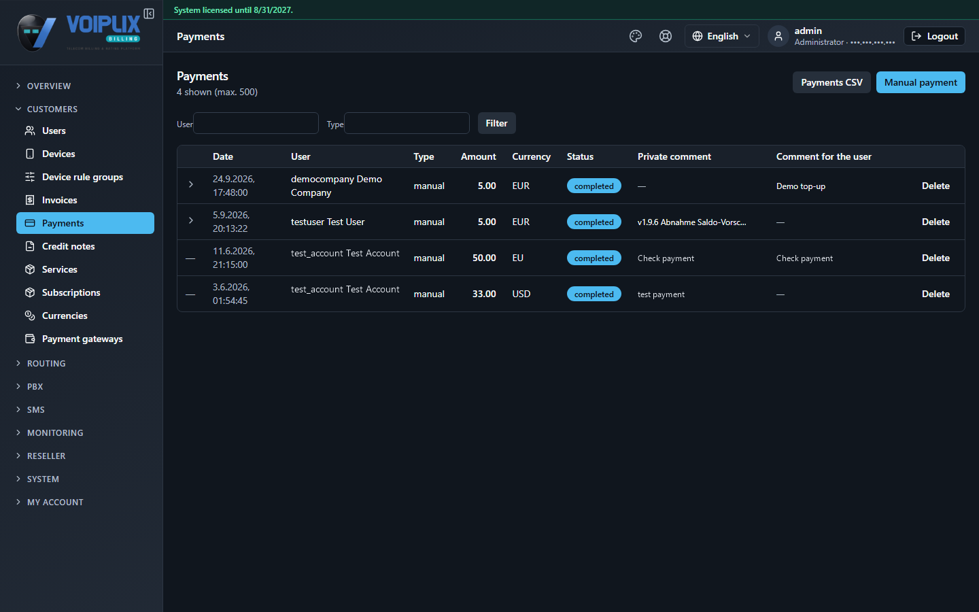Open Device rule groups page
This screenshot has width=979, height=612.
(85, 177)
